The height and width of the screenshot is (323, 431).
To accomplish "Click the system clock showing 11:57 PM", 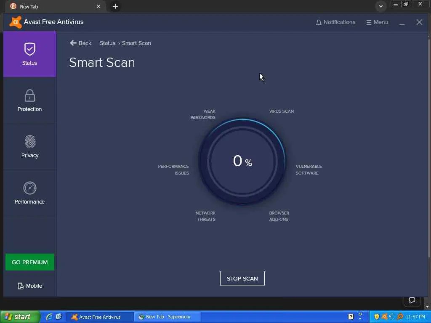I will click(x=415, y=317).
